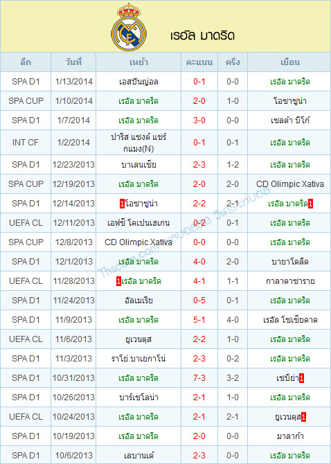Click the date 1/2/2014
The height and width of the screenshot is (464, 331).
coord(73,143)
